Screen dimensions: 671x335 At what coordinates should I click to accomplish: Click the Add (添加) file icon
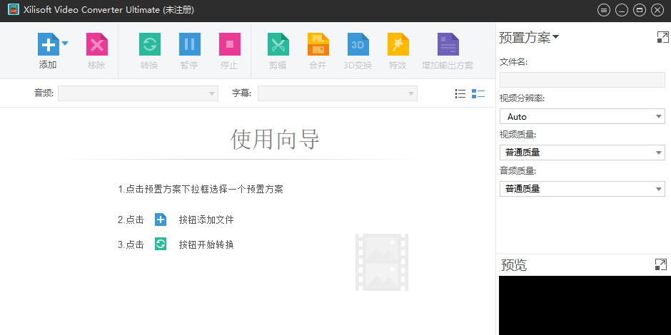pos(48,45)
